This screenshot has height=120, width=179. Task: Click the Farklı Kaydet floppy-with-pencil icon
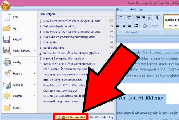[x=7, y=50]
